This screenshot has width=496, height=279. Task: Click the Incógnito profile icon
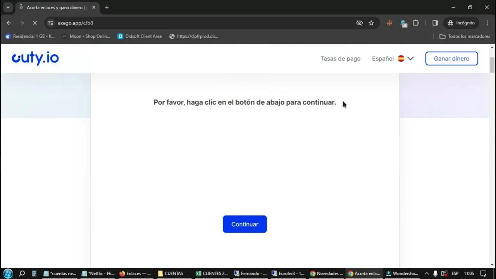tap(461, 23)
